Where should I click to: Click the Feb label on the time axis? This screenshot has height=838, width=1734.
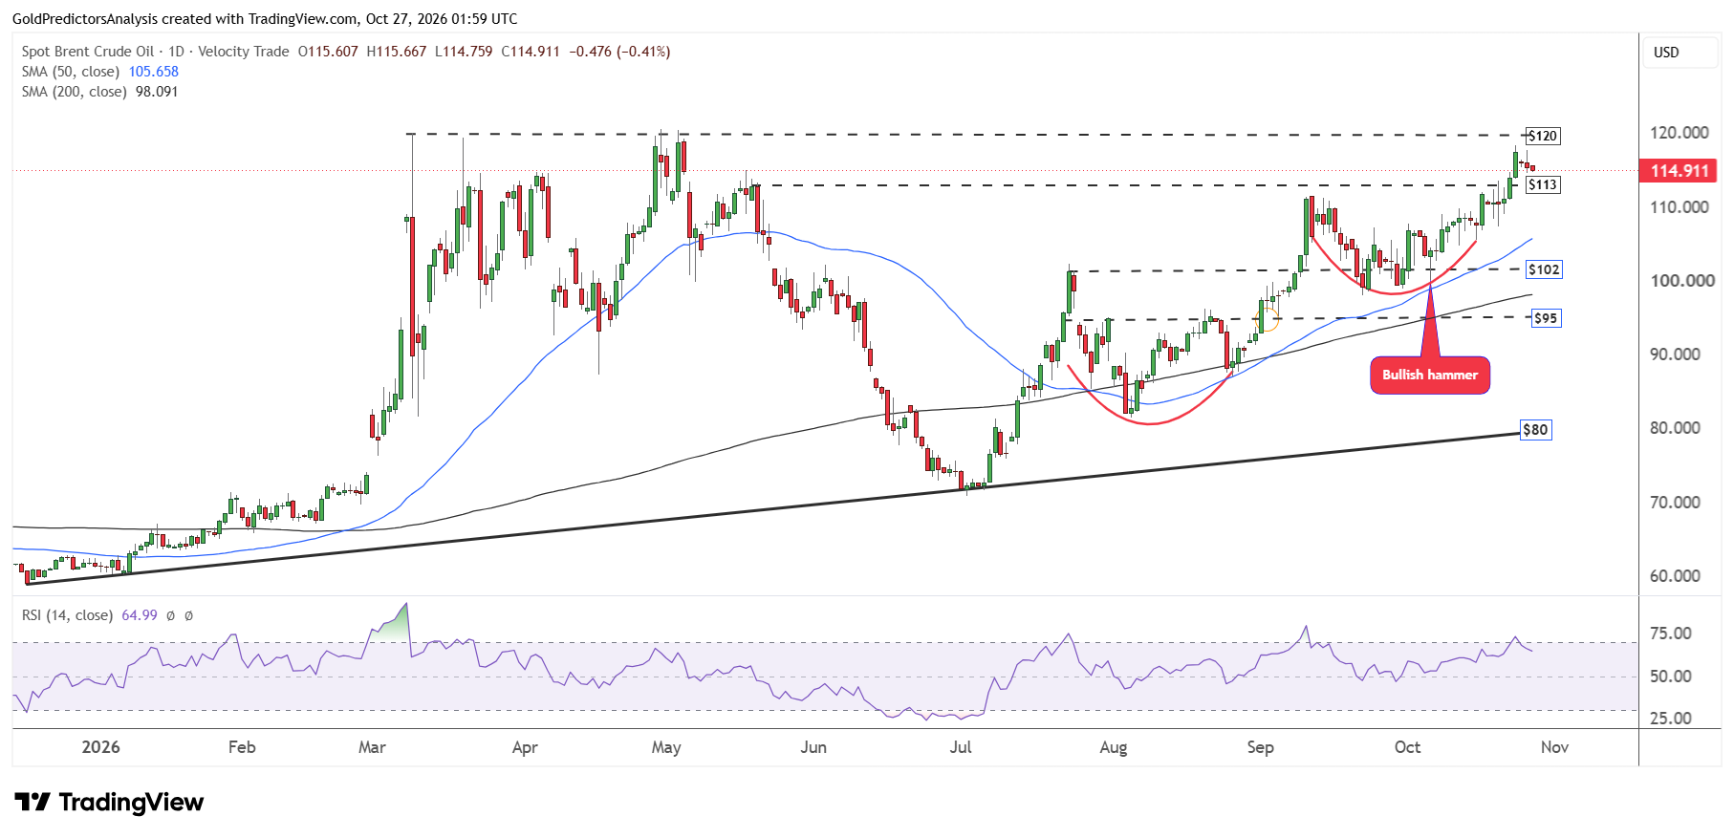tap(242, 747)
